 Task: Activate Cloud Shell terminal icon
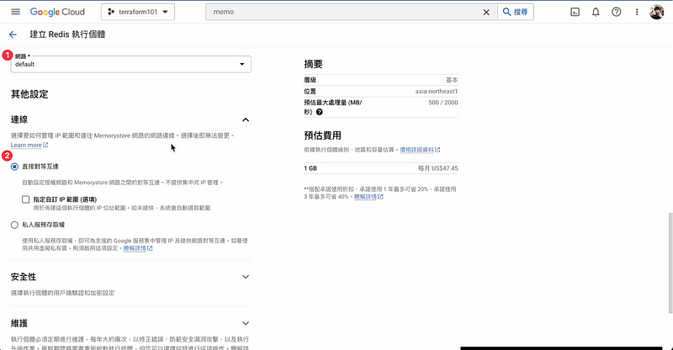(x=575, y=12)
